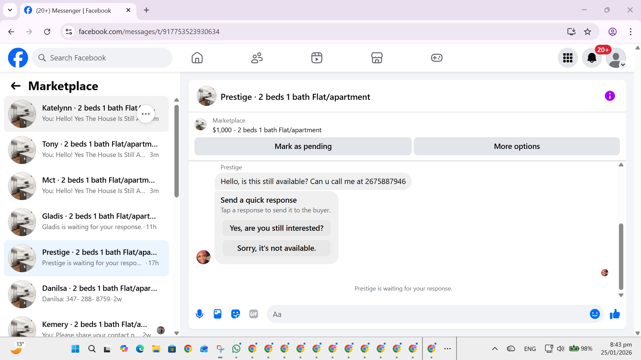The image size is (641, 360).
Task: Open a new browser tab
Action: point(146,10)
